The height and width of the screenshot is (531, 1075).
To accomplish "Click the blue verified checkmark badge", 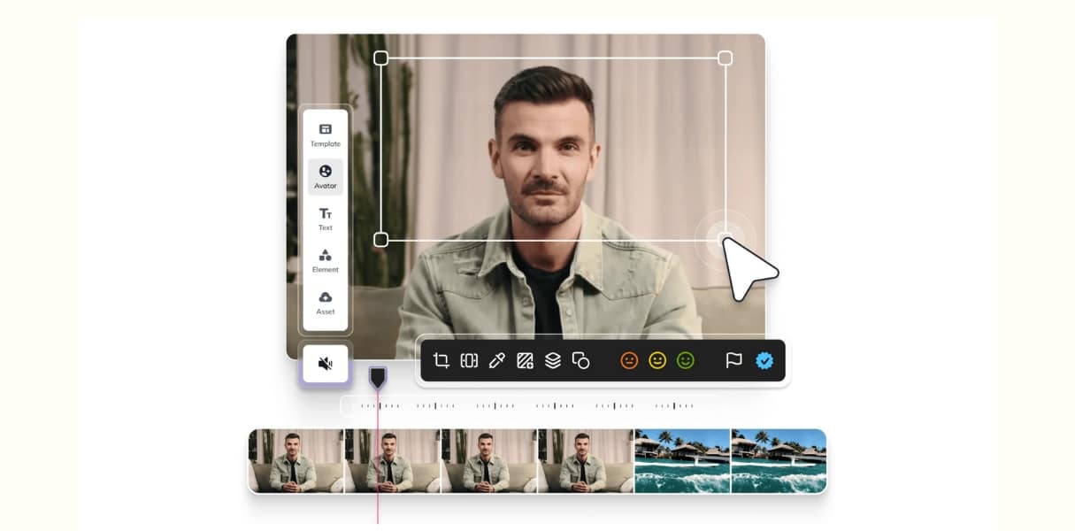I will click(x=764, y=360).
